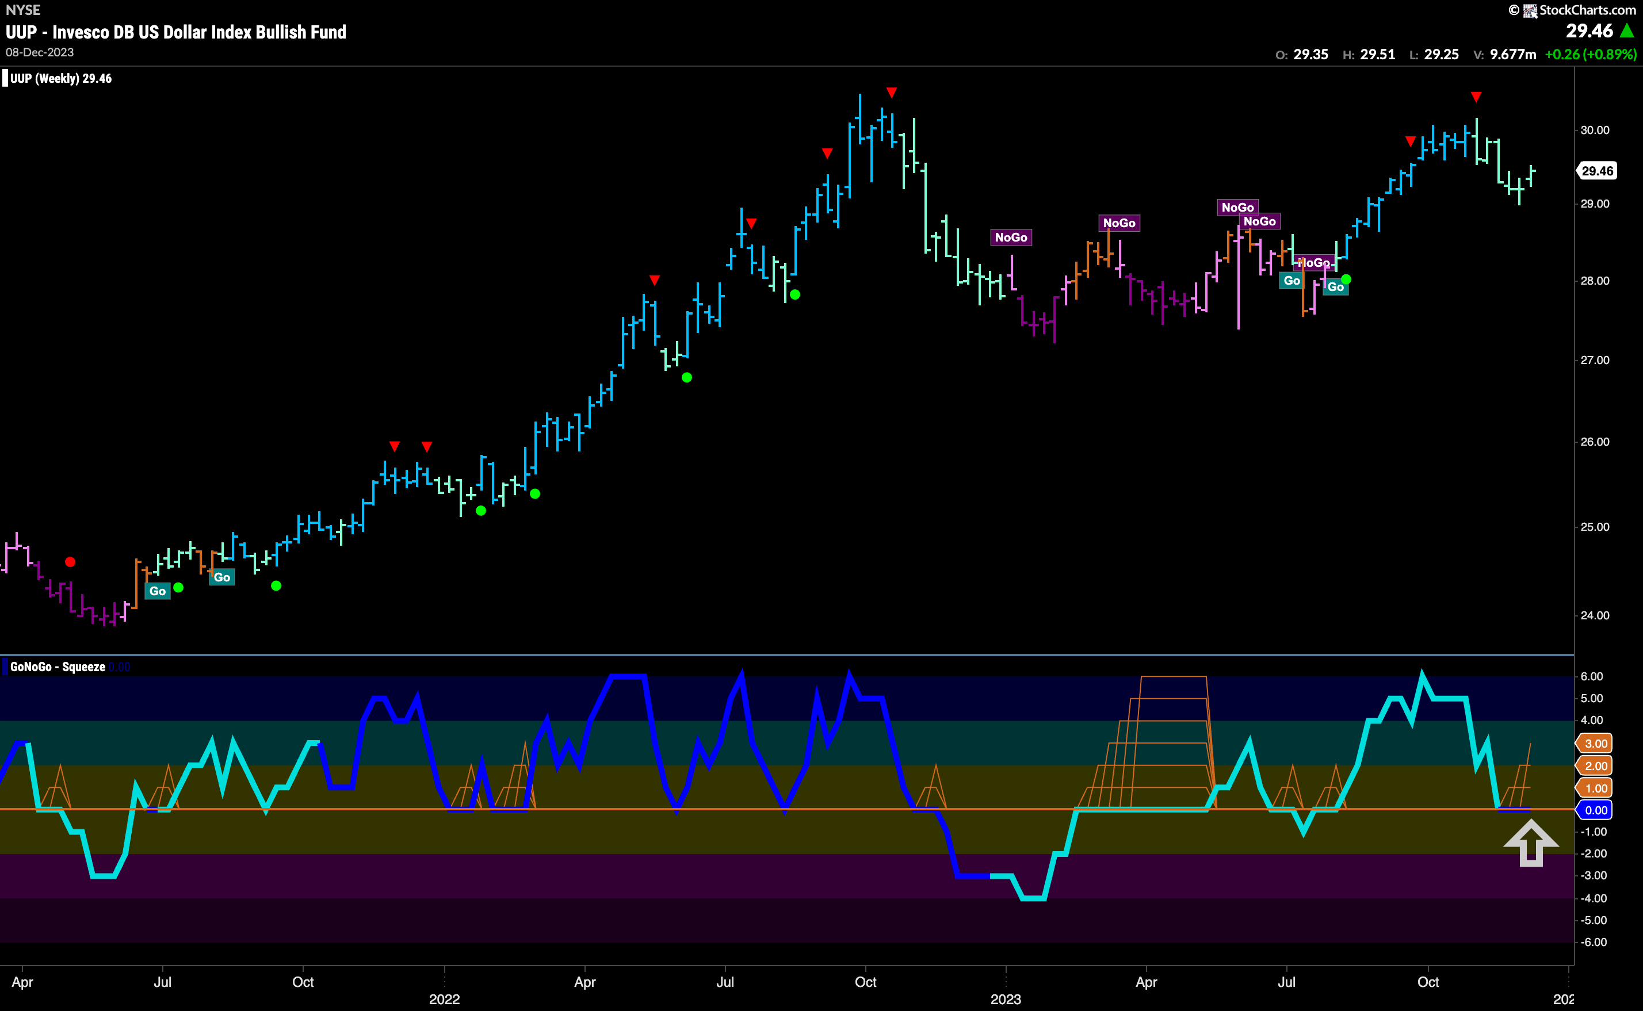Image resolution: width=1643 pixels, height=1011 pixels.
Task: Select the first Go label near July 2021
Action: (x=157, y=591)
